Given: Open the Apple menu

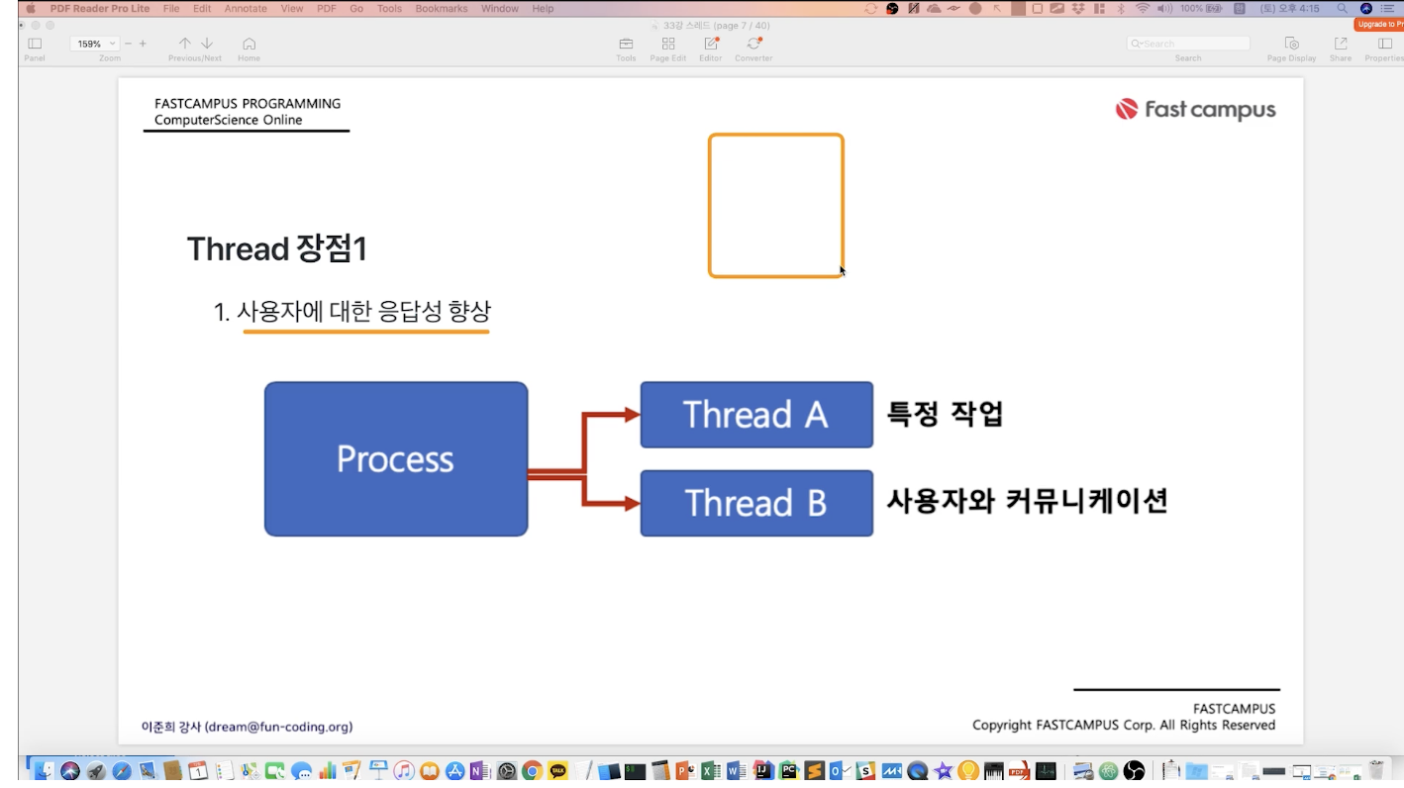Looking at the screenshot, I should (31, 8).
